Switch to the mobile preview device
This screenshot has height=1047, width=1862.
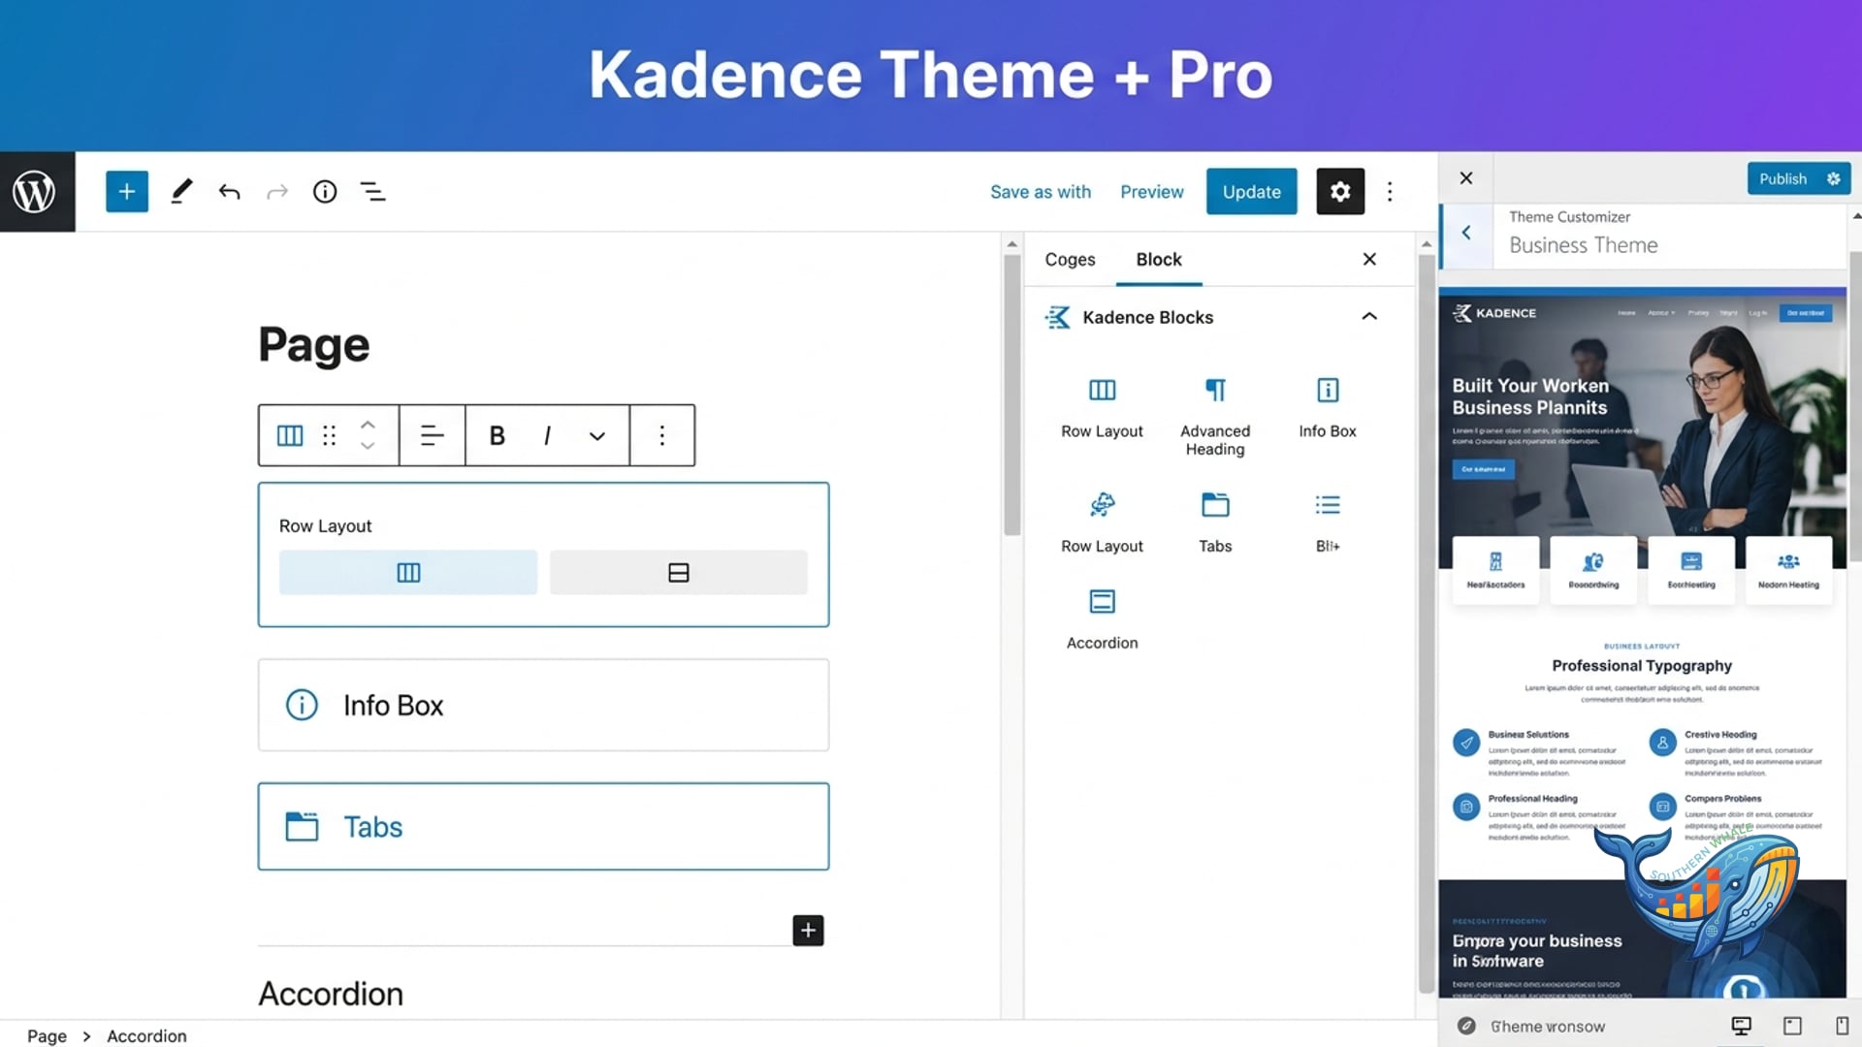coord(1842,1026)
